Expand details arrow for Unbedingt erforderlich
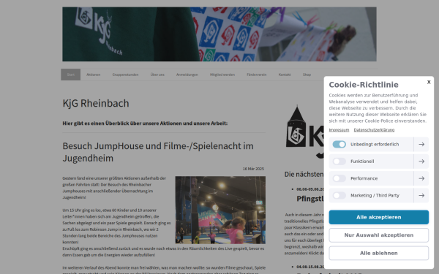The width and height of the screenshot is (439, 274). click(x=421, y=144)
